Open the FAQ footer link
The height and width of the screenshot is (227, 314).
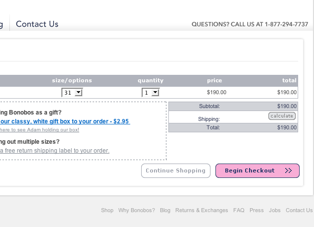[239, 210]
